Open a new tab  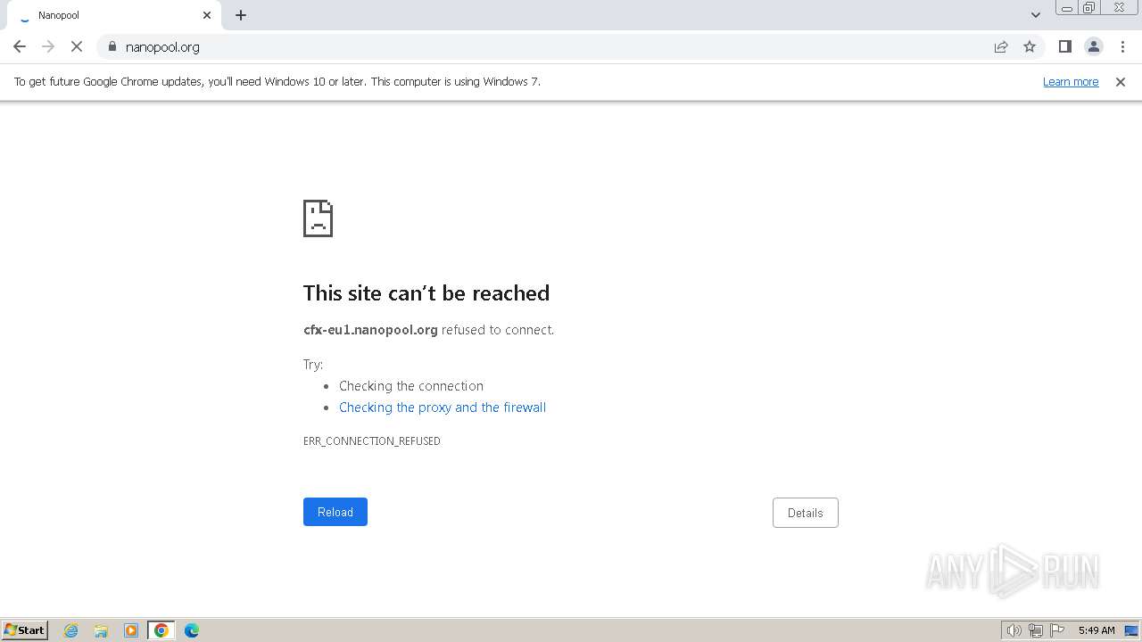241,15
